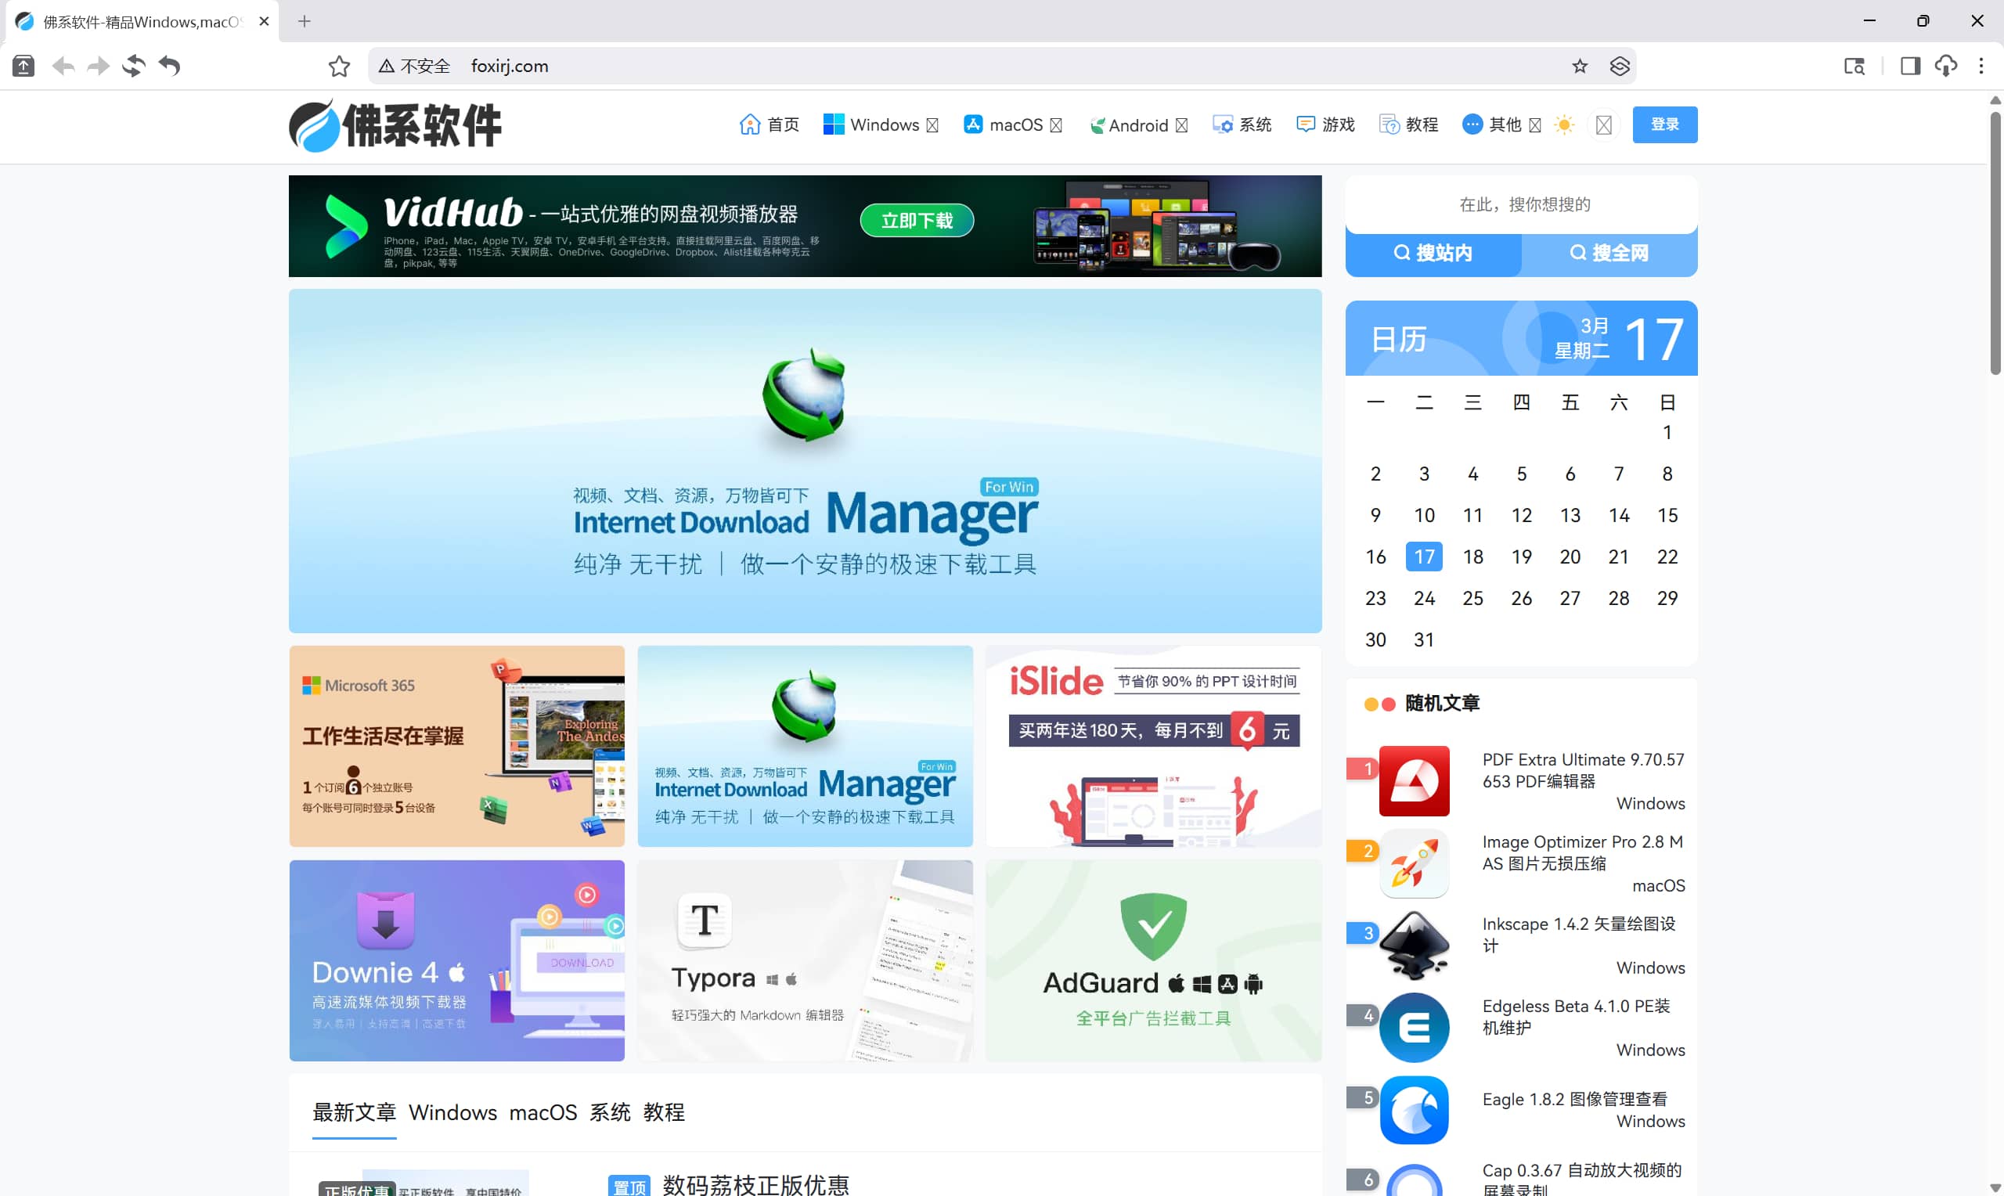Screen dimensions: 2004x1196
Task: Open the 系统 item in the top navigation
Action: click(x=1242, y=125)
